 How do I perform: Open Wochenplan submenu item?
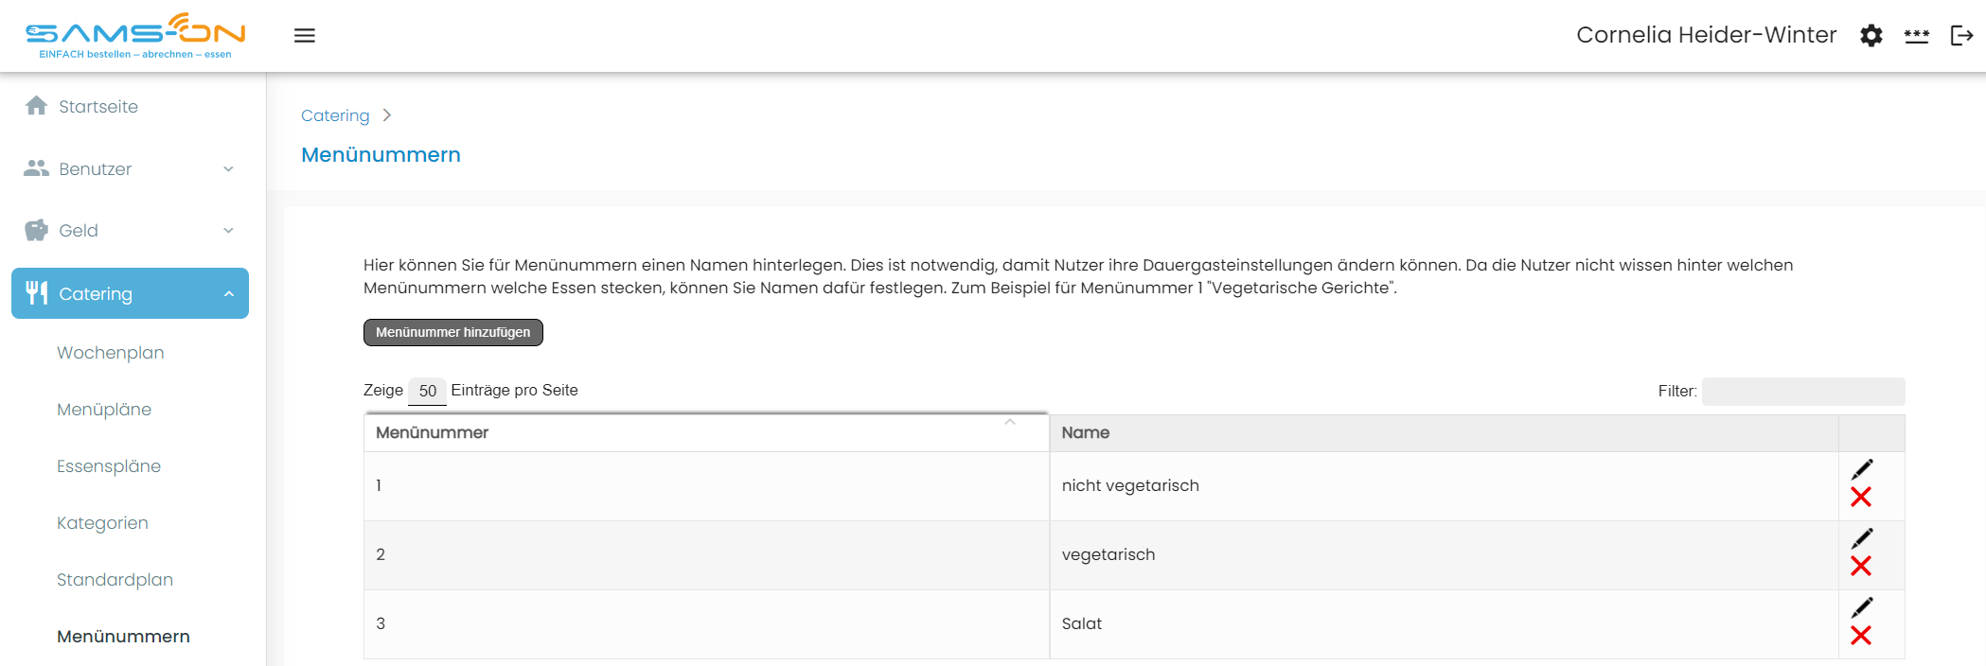[x=111, y=353]
